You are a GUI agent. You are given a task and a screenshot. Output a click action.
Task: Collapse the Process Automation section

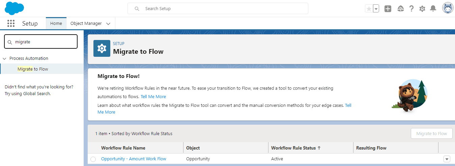pos(4,58)
